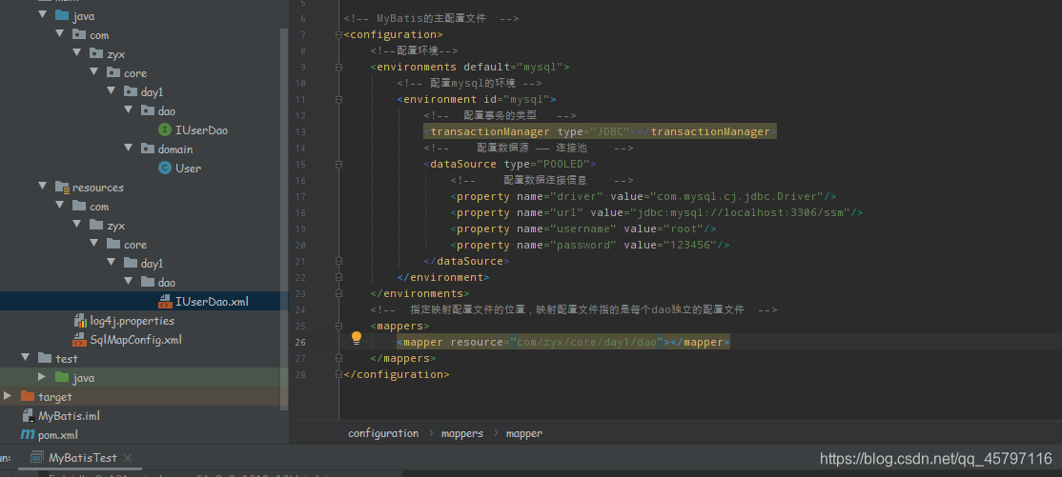Select SqlMapConfig.xml in the tree
The height and width of the screenshot is (477, 1062).
[x=136, y=340]
